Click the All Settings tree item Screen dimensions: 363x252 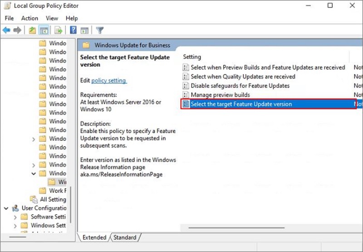[x=53, y=199]
